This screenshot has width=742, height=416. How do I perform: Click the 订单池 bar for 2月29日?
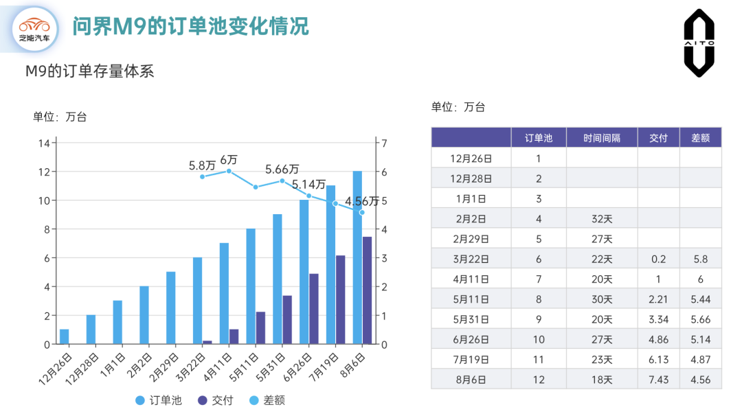pos(171,308)
